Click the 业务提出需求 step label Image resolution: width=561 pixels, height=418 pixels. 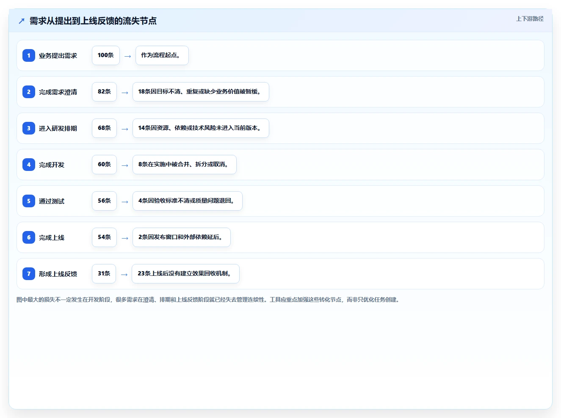[58, 55]
